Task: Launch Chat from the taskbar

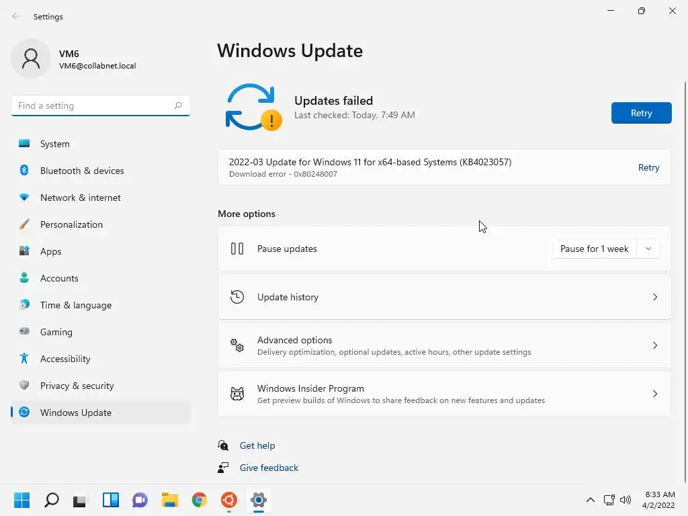Action: (x=140, y=500)
